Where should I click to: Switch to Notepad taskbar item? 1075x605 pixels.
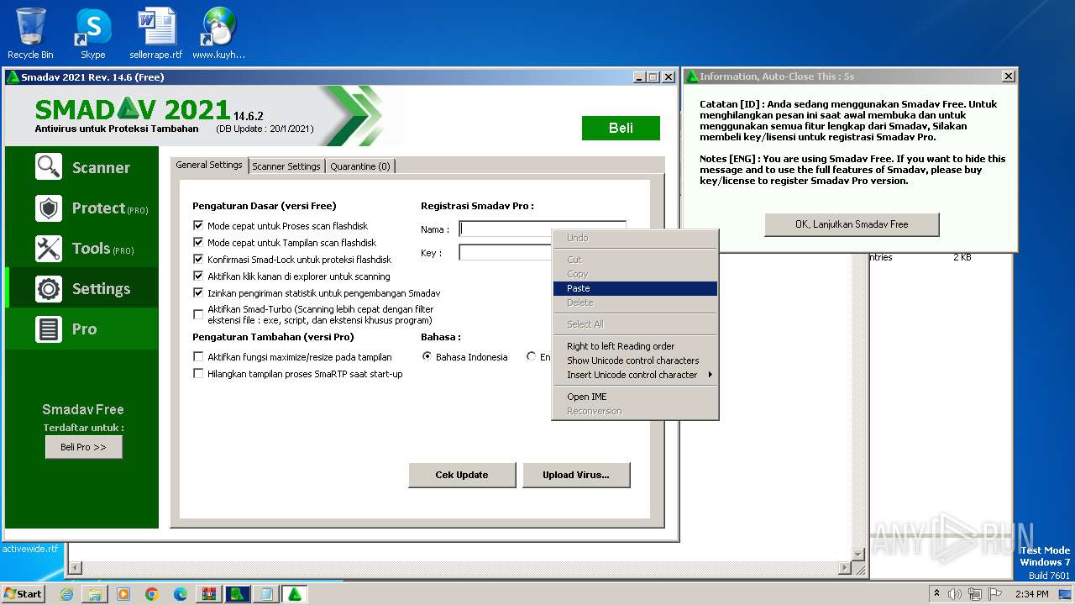coord(266,594)
